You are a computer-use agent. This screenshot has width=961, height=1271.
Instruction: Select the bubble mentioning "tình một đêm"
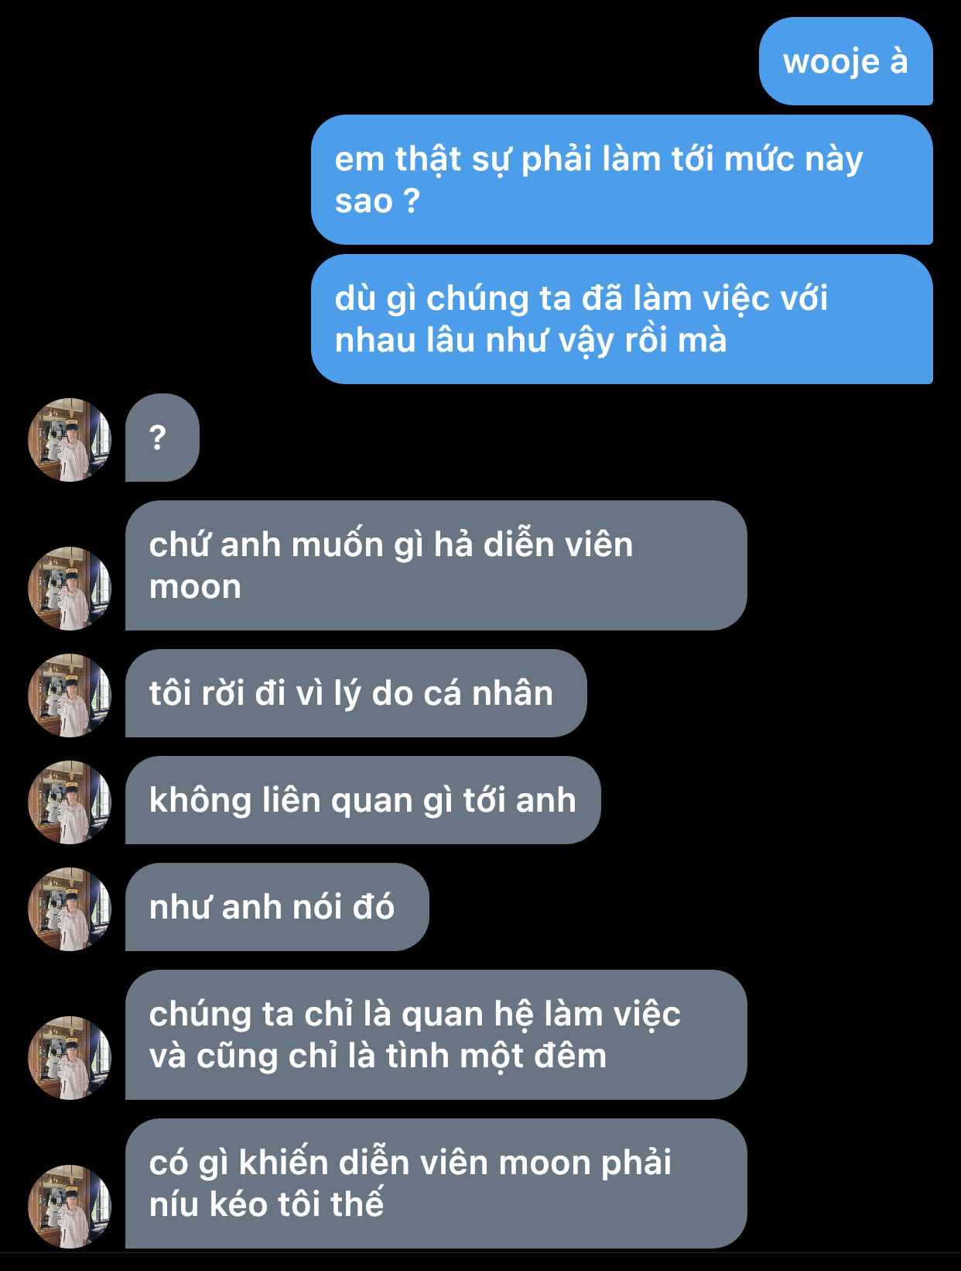click(436, 1035)
